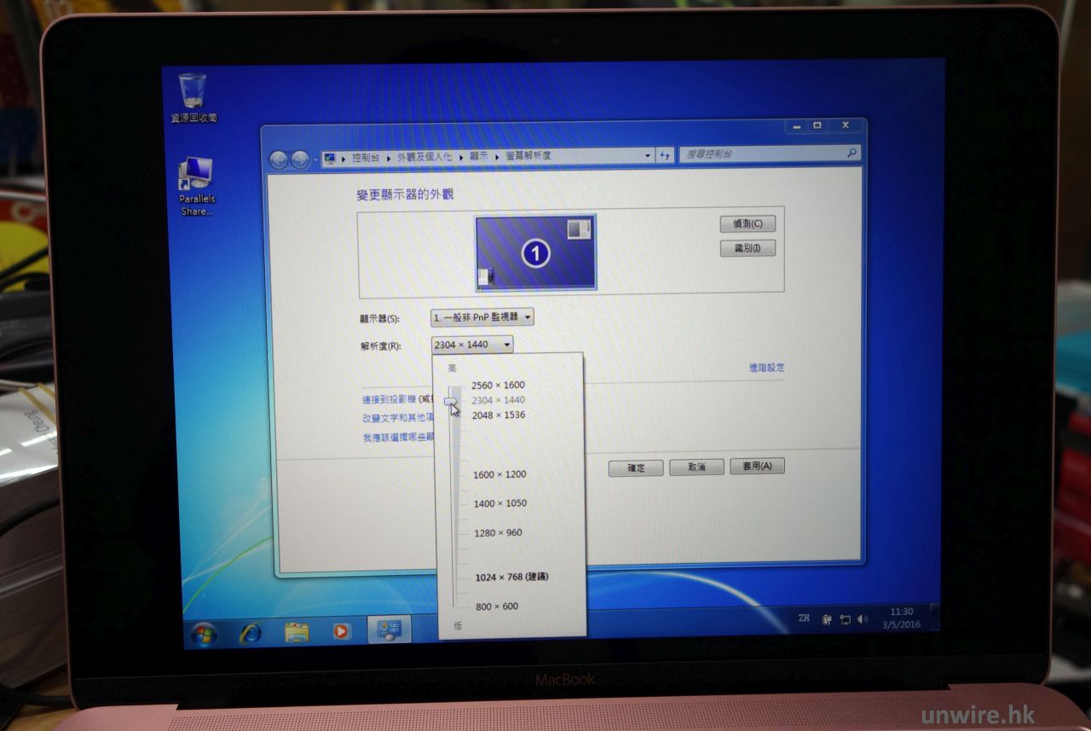Expand the 顯示器 monitor dropdown

point(482,317)
